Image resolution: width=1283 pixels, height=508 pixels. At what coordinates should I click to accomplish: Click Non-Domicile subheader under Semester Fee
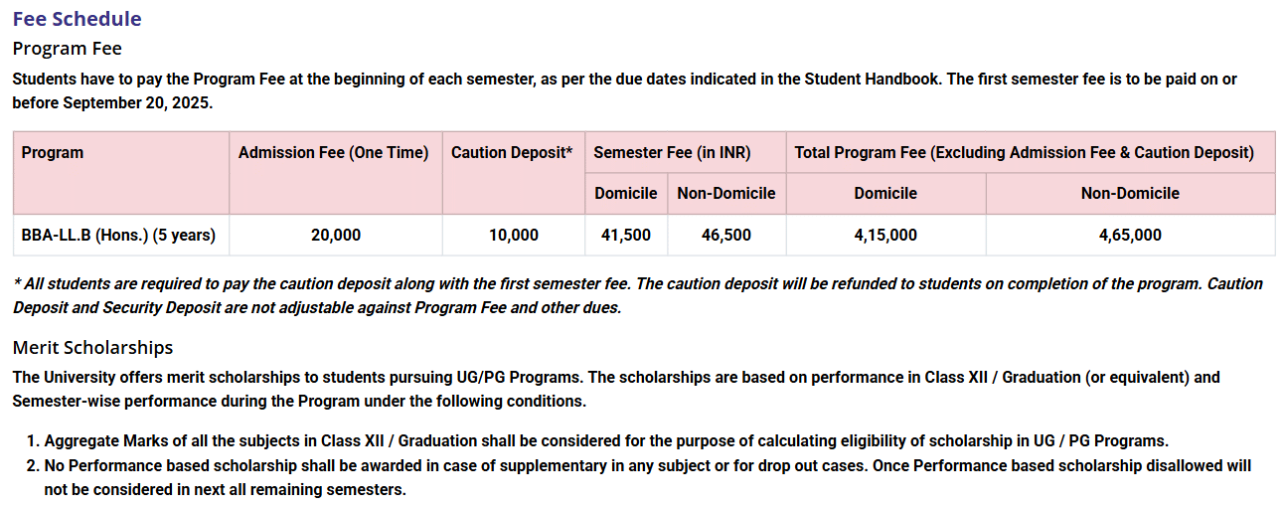coord(725,193)
